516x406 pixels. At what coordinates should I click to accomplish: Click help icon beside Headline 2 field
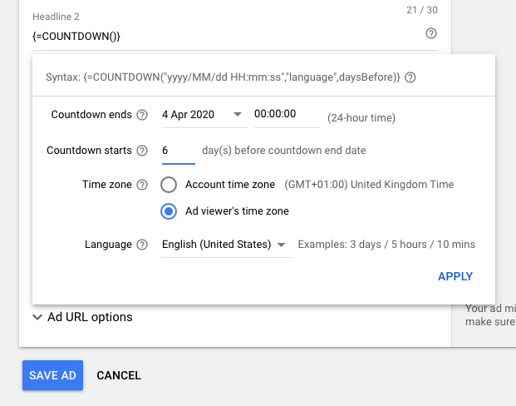(x=430, y=34)
